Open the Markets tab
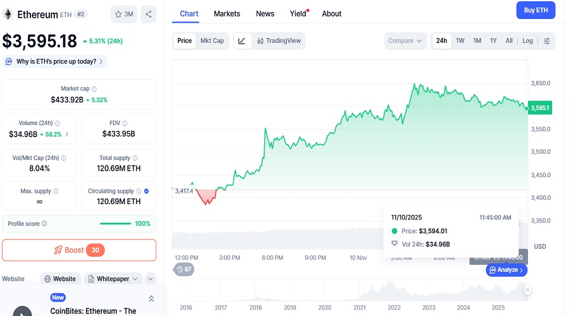 coord(227,14)
